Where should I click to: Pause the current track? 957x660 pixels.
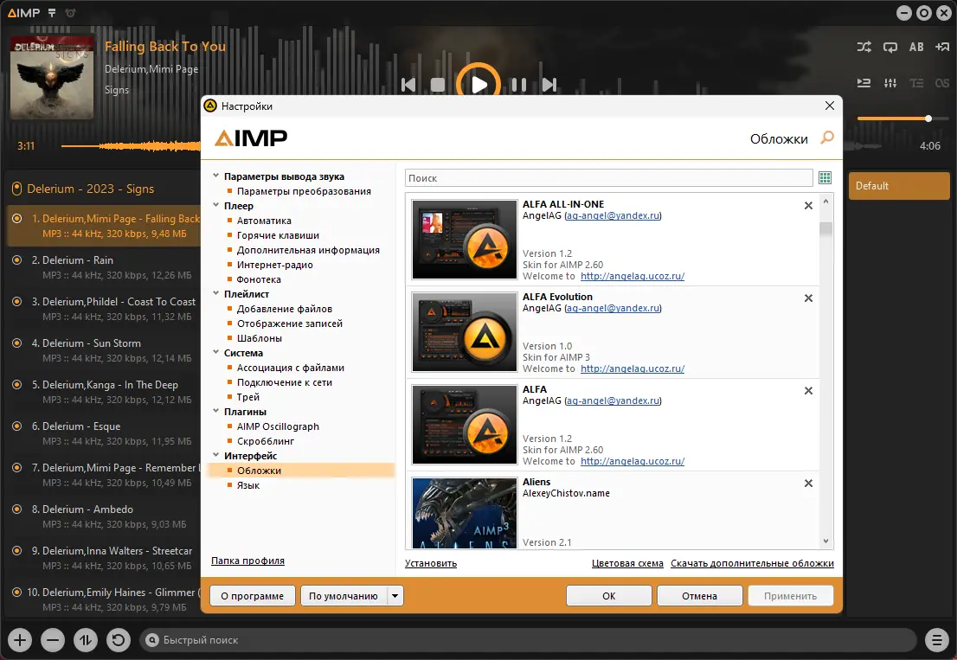click(x=519, y=85)
